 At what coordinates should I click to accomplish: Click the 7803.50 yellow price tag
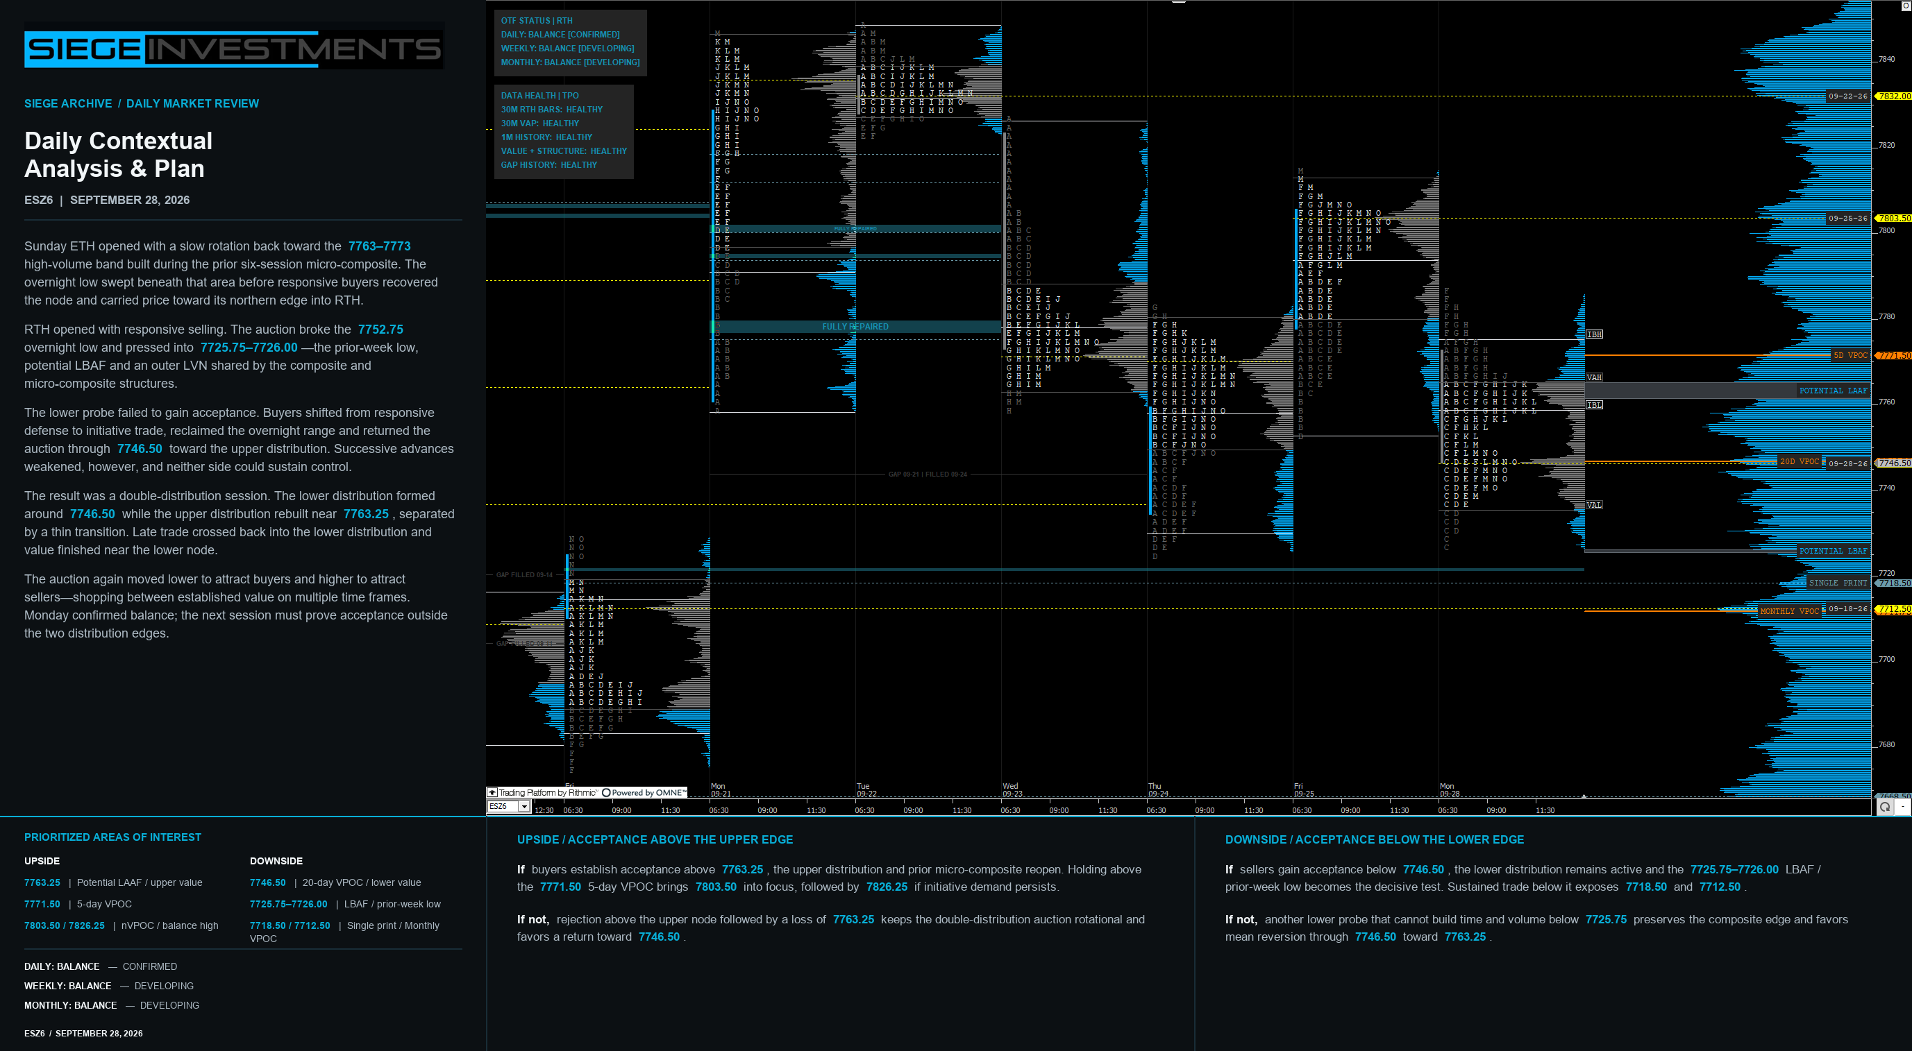1894,218
